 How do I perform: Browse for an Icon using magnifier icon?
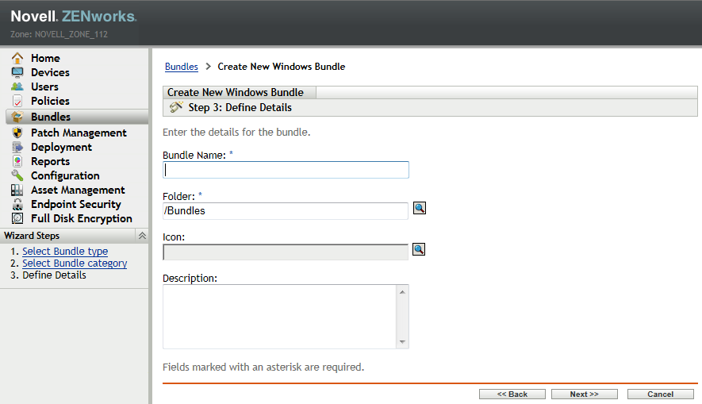point(419,249)
